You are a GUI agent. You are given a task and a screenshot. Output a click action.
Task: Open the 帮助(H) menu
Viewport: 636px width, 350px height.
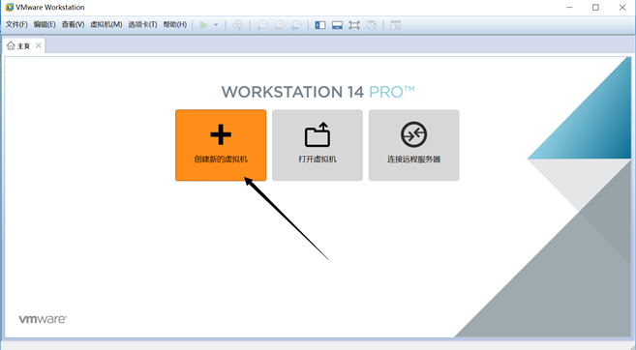click(x=175, y=25)
